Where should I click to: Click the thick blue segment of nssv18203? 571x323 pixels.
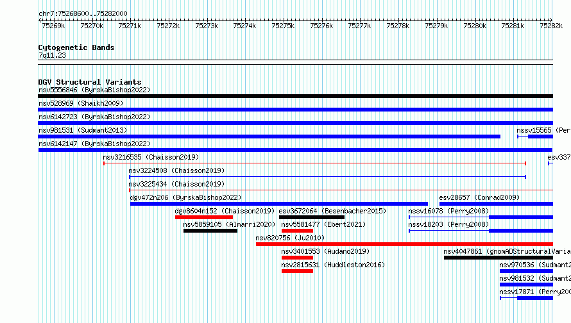click(x=521, y=231)
